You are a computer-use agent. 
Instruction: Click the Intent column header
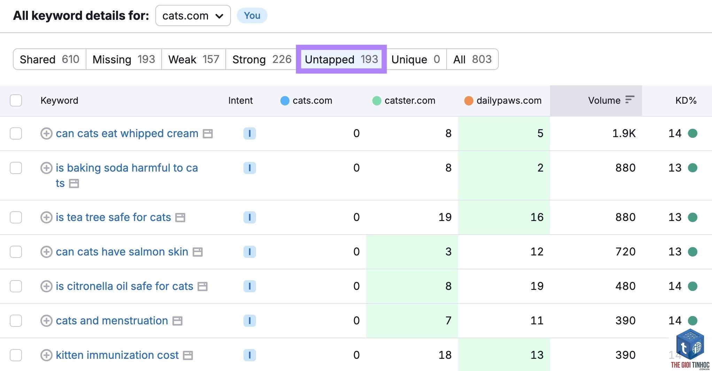pos(240,101)
